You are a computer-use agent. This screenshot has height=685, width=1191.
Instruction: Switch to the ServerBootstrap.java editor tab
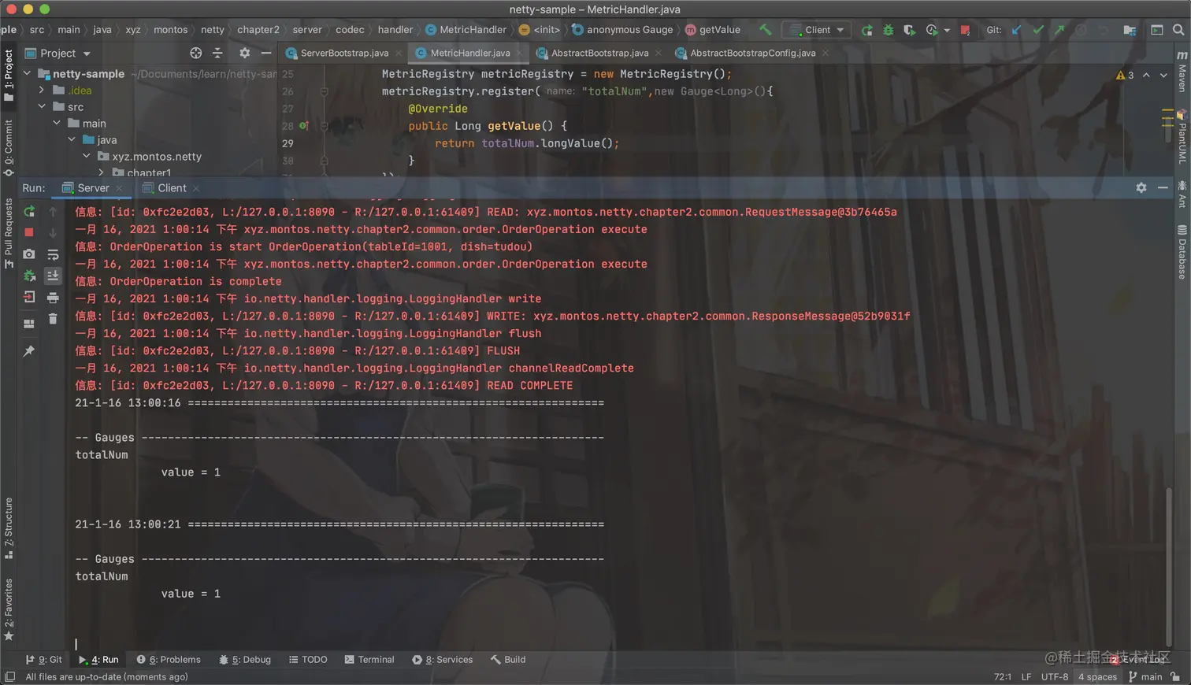(x=343, y=53)
